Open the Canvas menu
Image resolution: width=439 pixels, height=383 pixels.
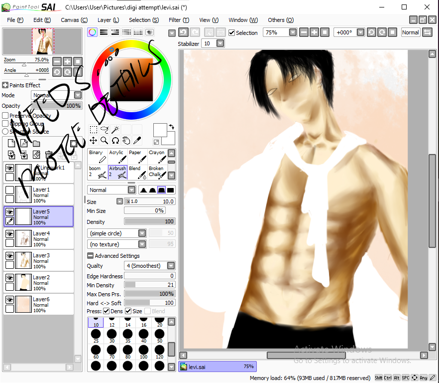(74, 20)
